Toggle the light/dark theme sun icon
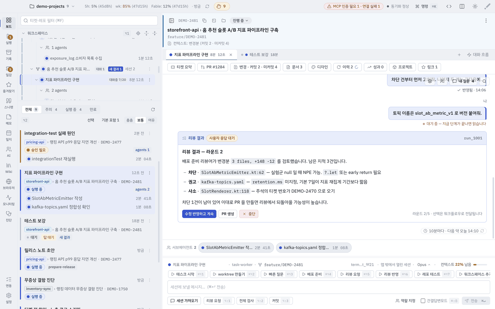This screenshot has height=309, width=495. pyautogui.click(x=475, y=6)
